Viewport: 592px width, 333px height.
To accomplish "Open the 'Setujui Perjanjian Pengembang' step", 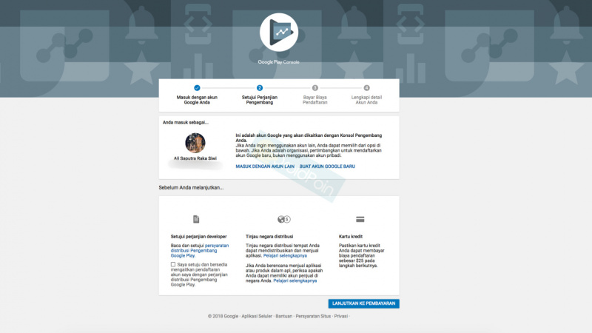I will [x=260, y=100].
